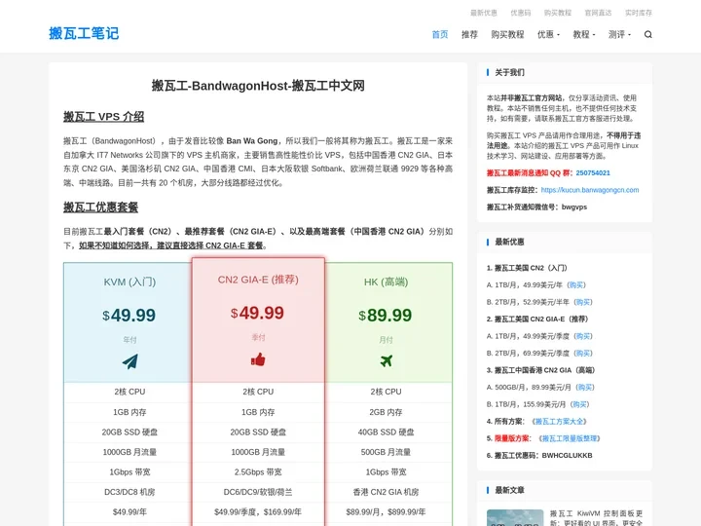The width and height of the screenshot is (701, 526).
Task: Click the $49.99/季度, $169.99/年 row
Action: point(258,511)
